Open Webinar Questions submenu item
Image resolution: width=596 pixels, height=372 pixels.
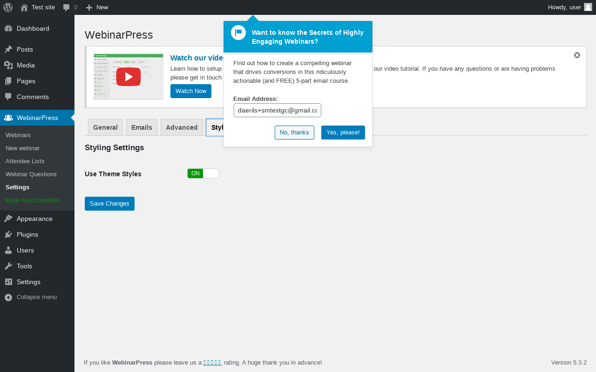31,174
